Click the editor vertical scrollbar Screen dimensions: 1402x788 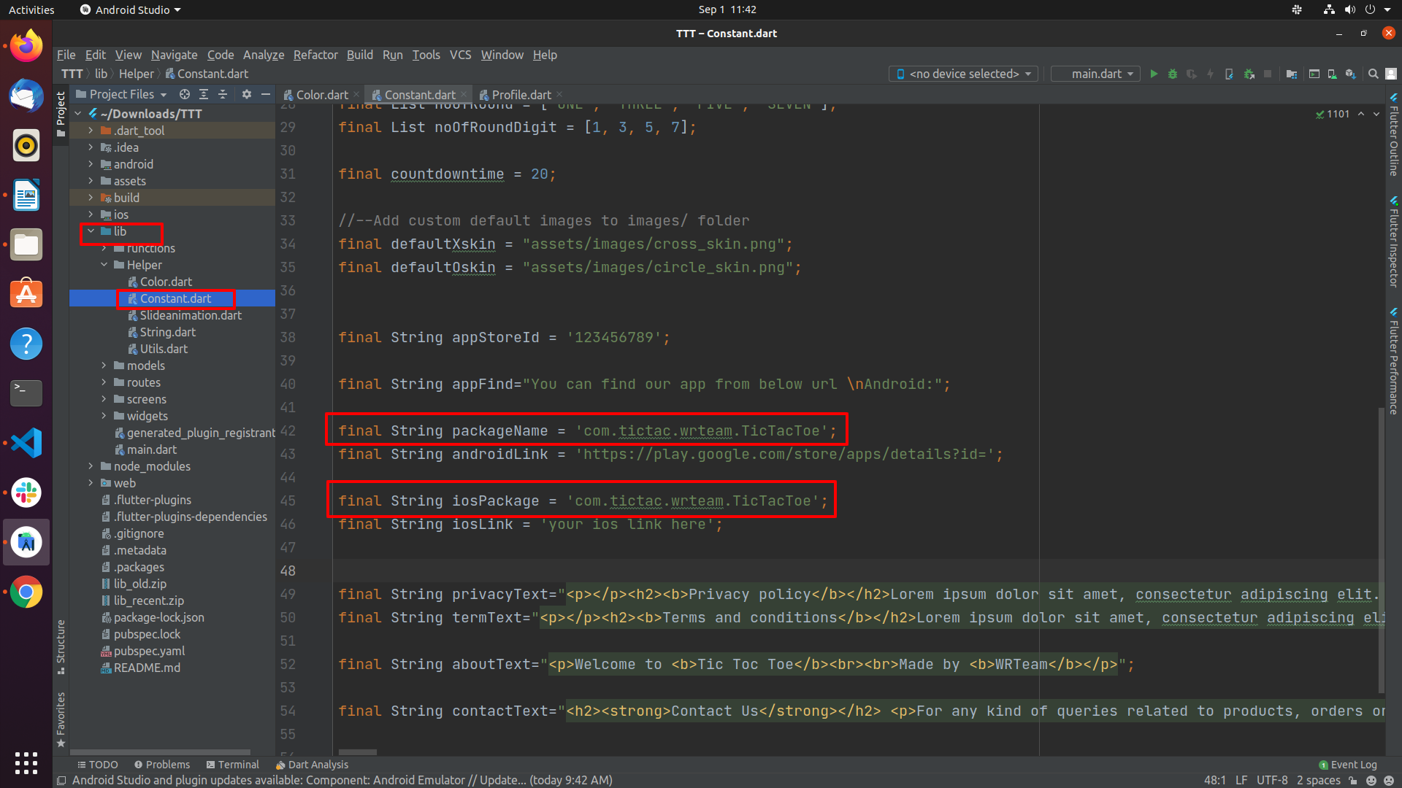(1381, 549)
